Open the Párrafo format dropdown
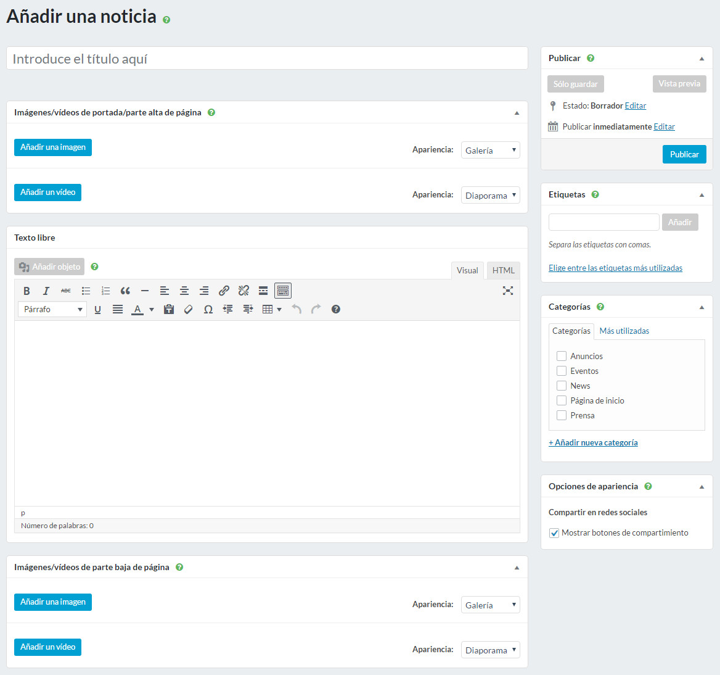720x675 pixels. point(52,309)
